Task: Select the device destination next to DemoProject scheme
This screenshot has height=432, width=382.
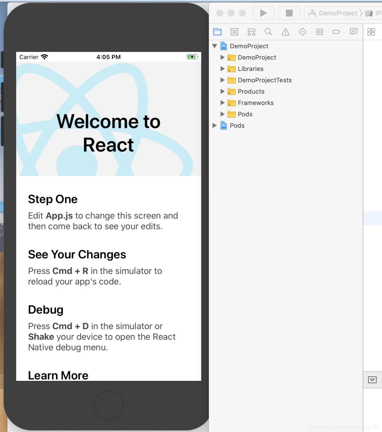Action: [373, 13]
